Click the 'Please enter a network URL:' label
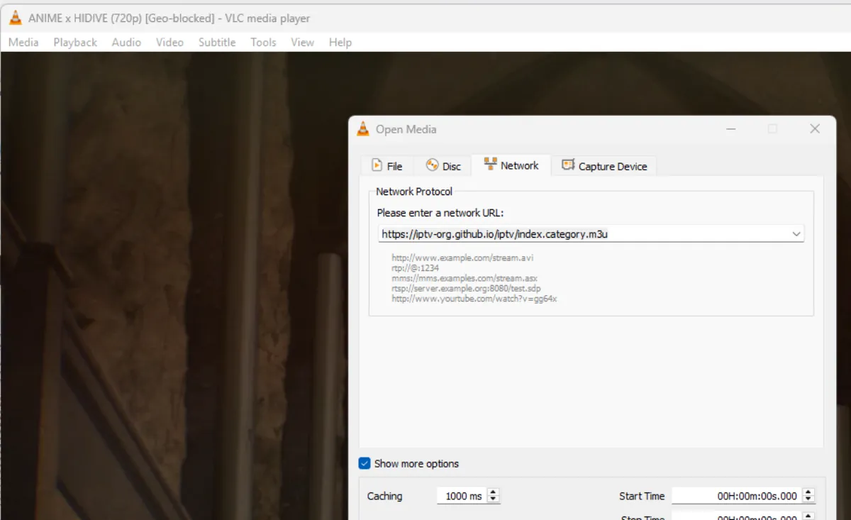The width and height of the screenshot is (851, 520). point(440,213)
